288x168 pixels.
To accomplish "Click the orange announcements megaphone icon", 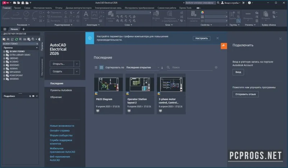I will point(224,46).
